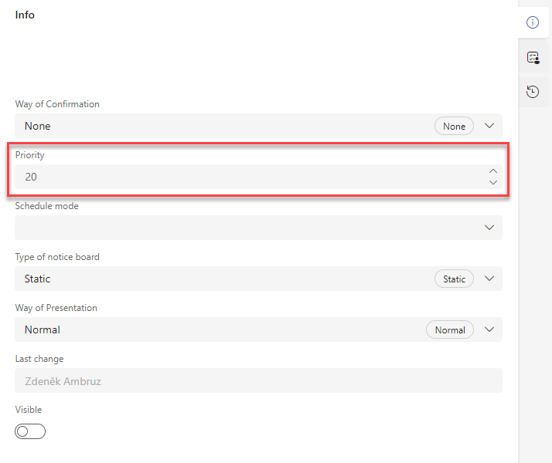Open the task assignment checklist icon
The height and width of the screenshot is (463, 552).
pos(533,58)
